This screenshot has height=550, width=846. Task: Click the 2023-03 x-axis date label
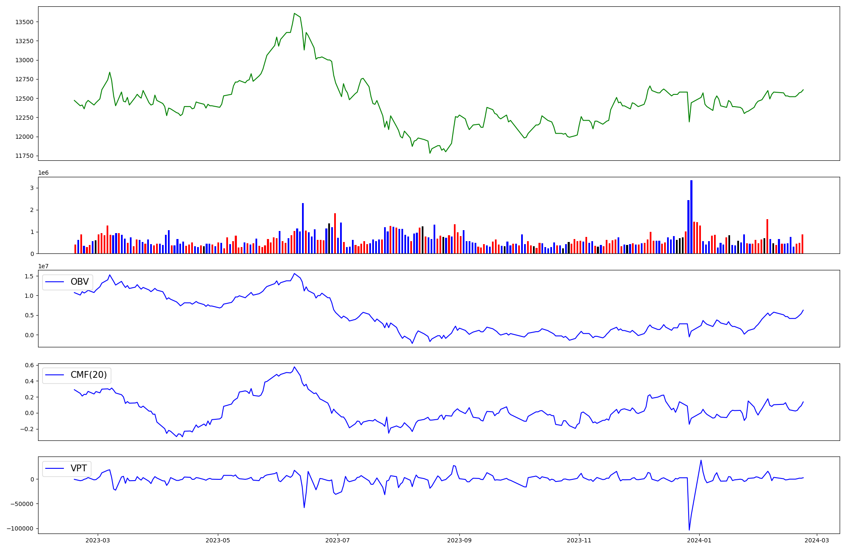tap(98, 540)
